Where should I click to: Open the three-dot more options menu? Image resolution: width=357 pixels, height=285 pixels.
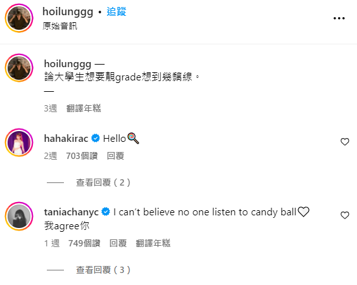(339, 18)
